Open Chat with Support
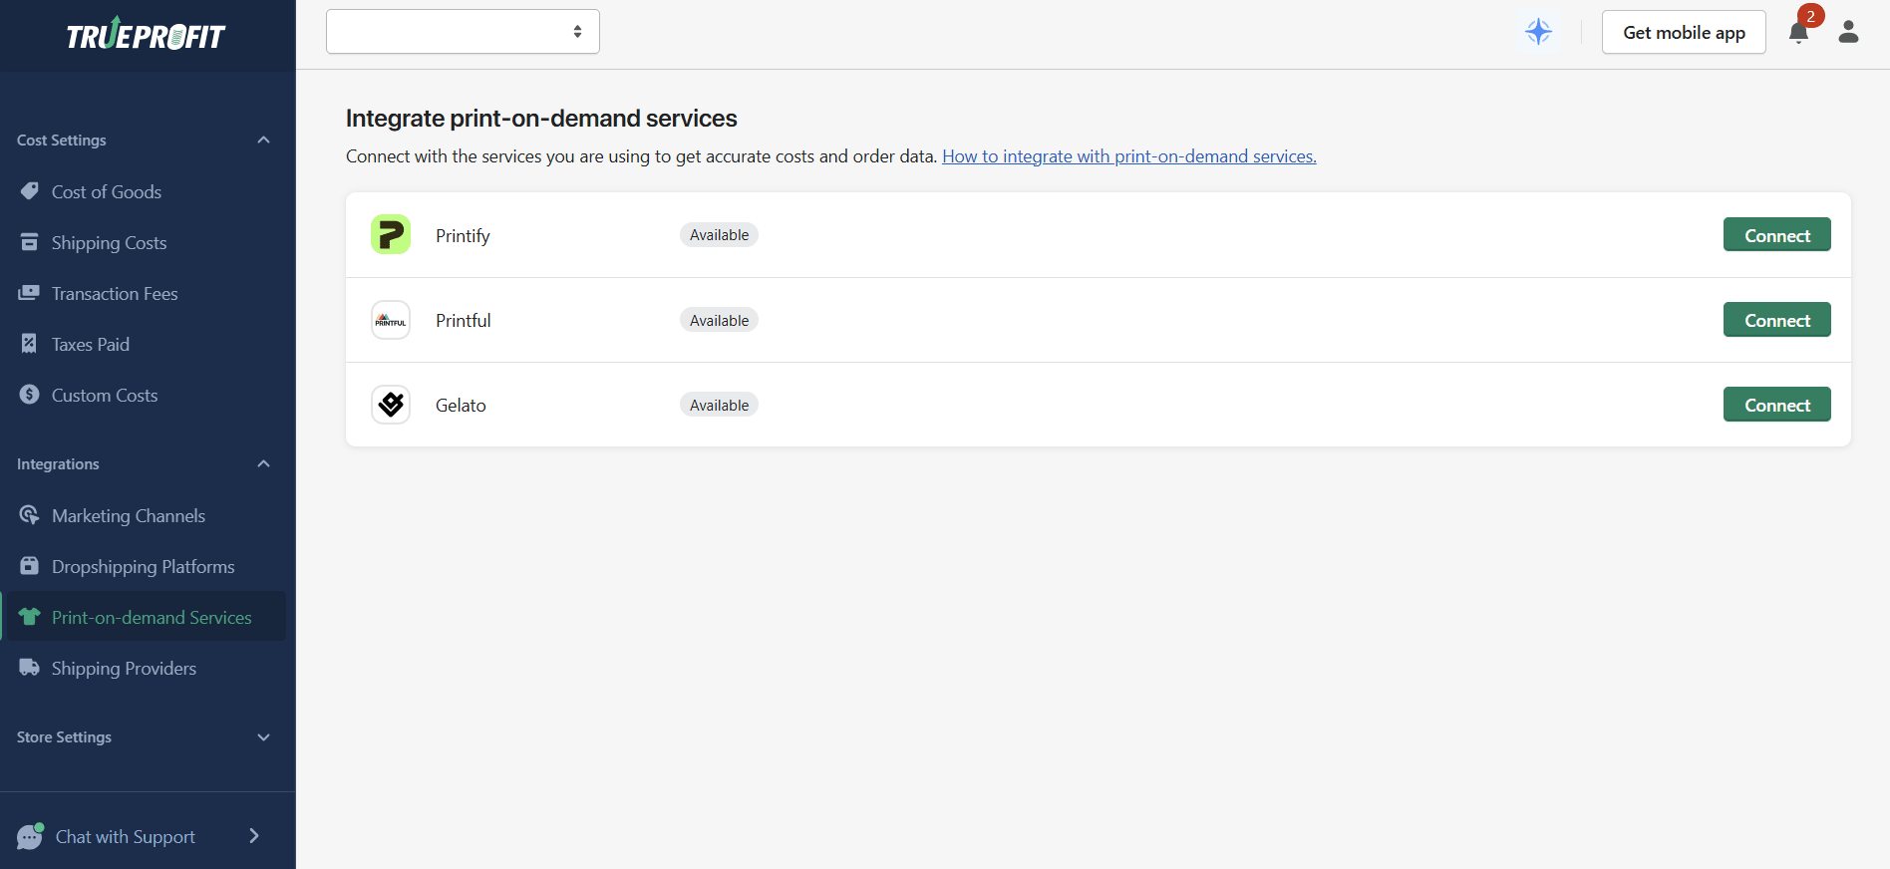This screenshot has height=869, width=1890. pos(126,836)
